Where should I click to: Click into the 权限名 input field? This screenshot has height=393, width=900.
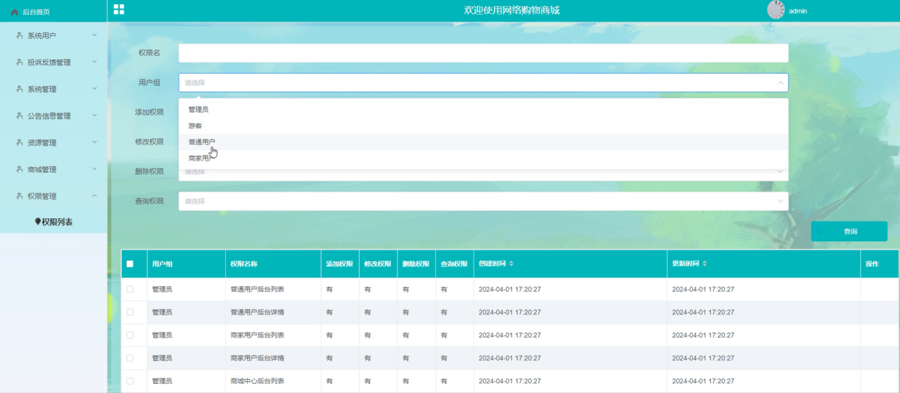[x=483, y=53]
